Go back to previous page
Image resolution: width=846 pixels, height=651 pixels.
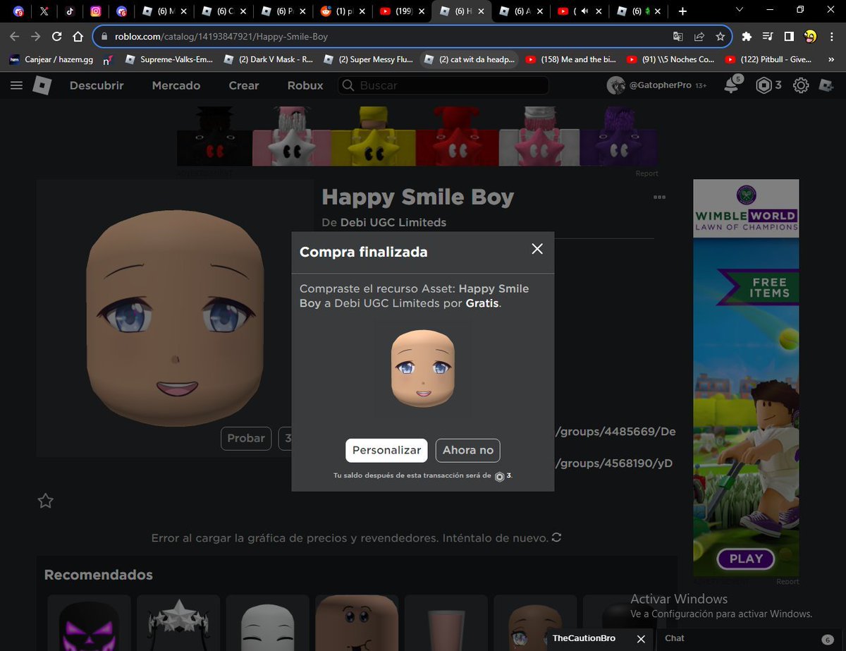pos(15,37)
